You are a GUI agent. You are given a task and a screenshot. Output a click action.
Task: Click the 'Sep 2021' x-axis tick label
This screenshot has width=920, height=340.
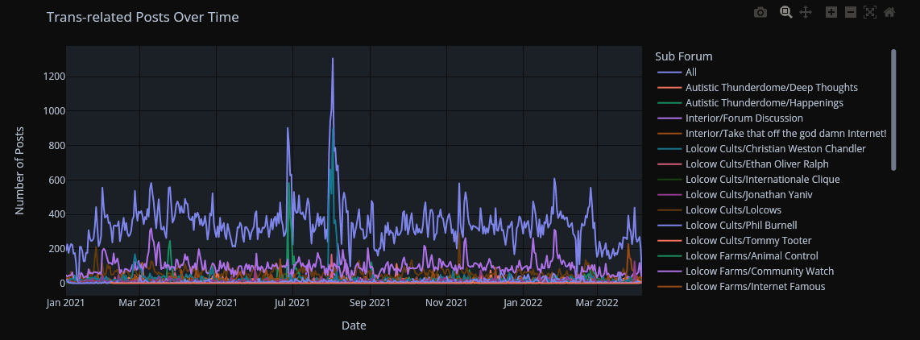point(371,303)
